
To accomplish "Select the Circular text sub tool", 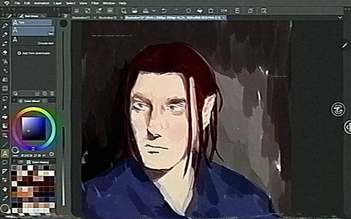I will 33,41.
